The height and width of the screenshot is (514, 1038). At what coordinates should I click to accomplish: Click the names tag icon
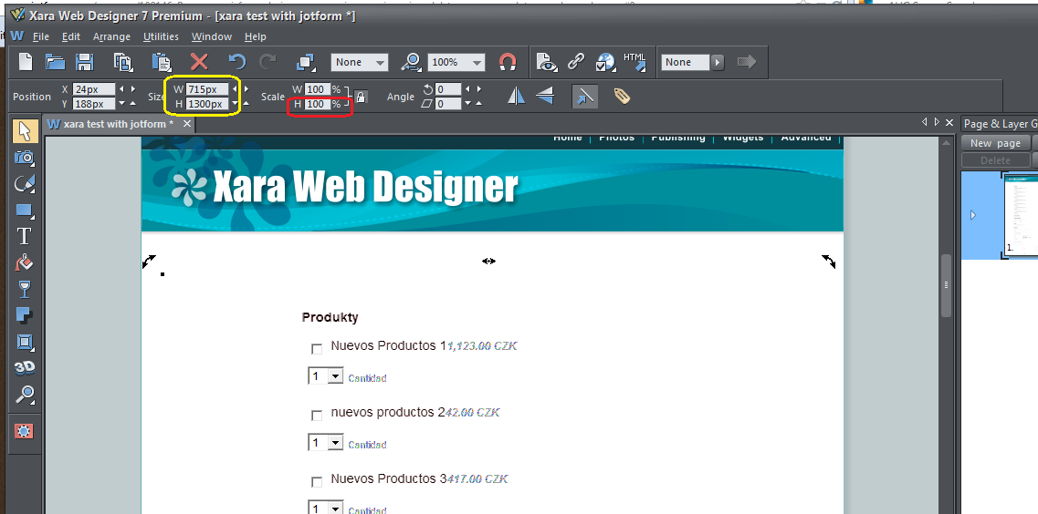coord(622,97)
